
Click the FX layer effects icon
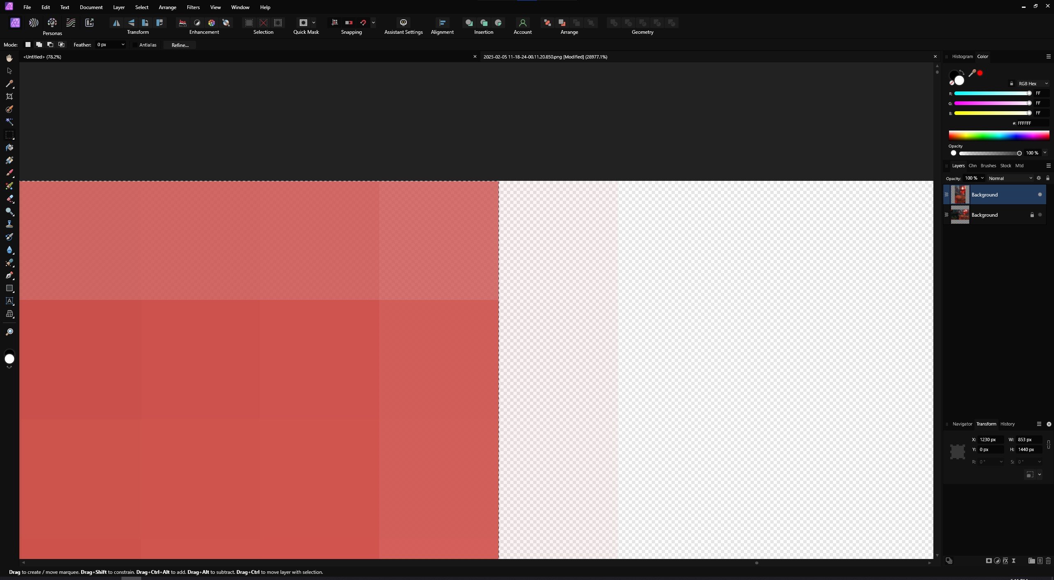1005,561
